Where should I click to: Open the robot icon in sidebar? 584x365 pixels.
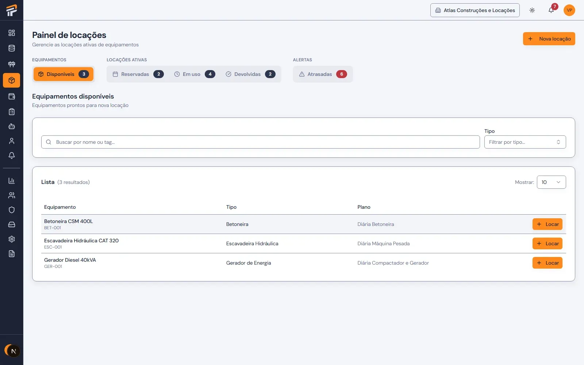pos(12,126)
